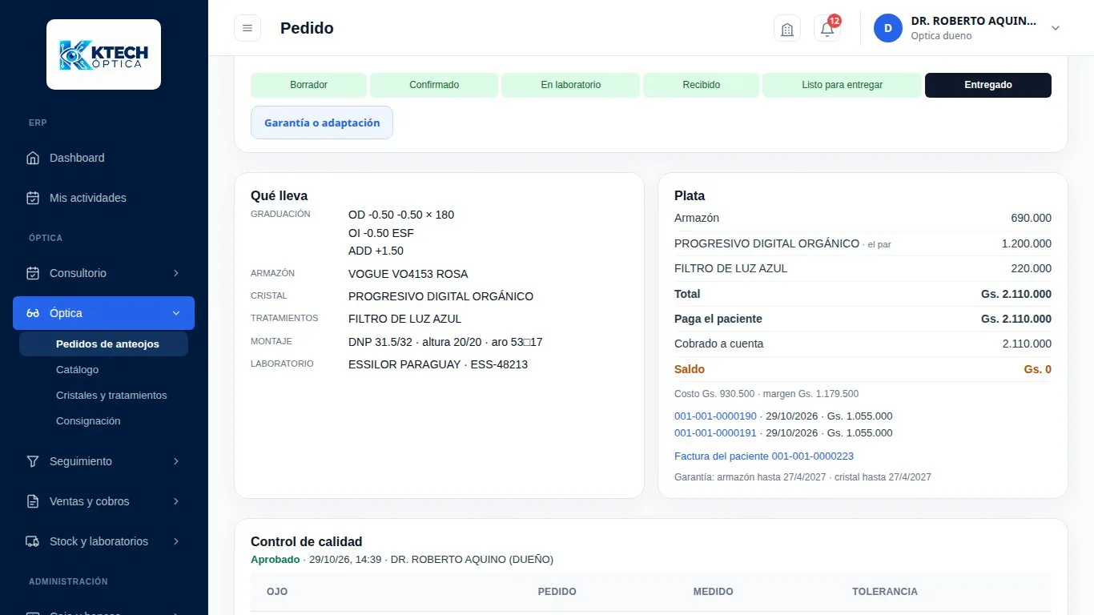Click the OD -0.50 -0.50 × 180 graduation
Image resolution: width=1094 pixels, height=615 pixels.
401,215
